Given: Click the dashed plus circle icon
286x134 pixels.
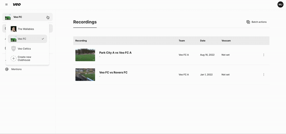Looking at the screenshot, I should 14,59.
